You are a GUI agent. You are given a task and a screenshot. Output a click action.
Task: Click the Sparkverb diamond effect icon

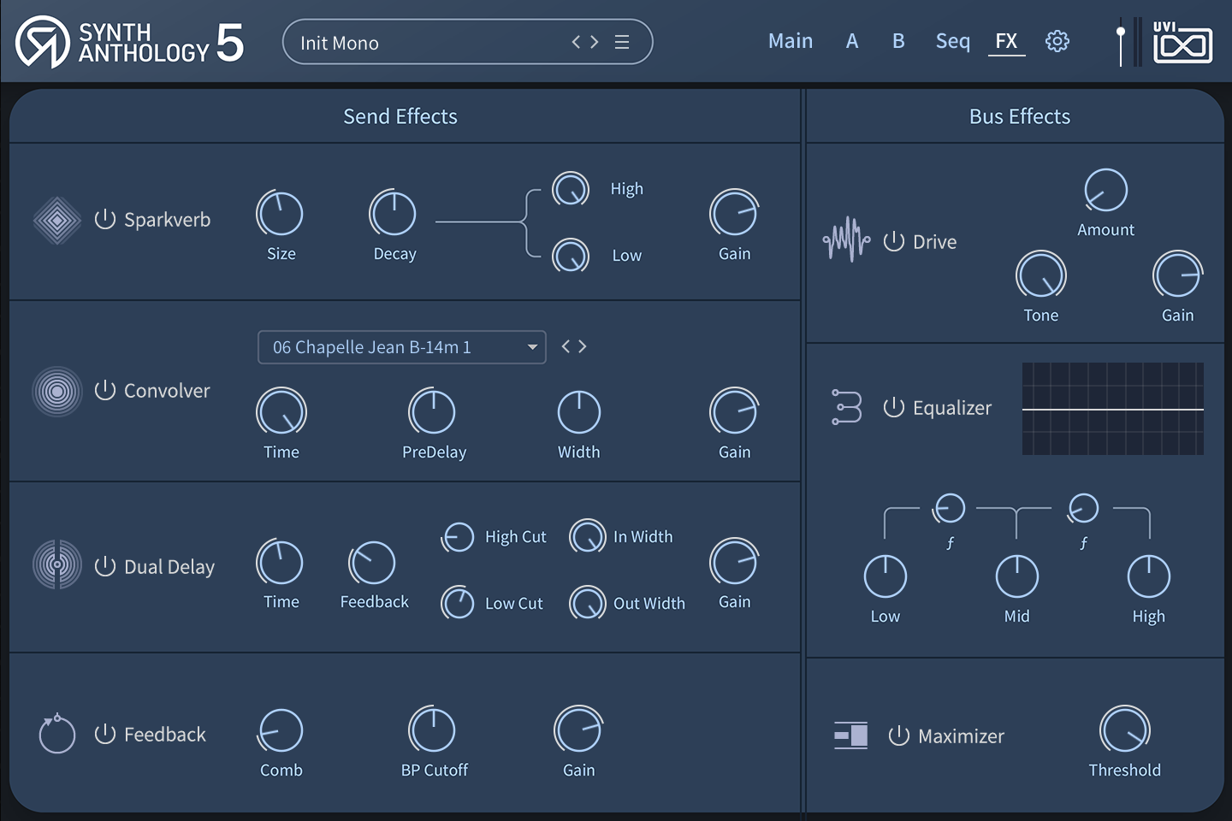coord(57,220)
